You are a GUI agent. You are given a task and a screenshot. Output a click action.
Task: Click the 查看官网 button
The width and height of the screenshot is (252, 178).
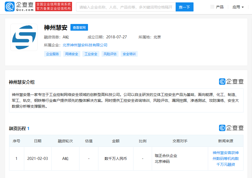pyautogui.click(x=79, y=27)
